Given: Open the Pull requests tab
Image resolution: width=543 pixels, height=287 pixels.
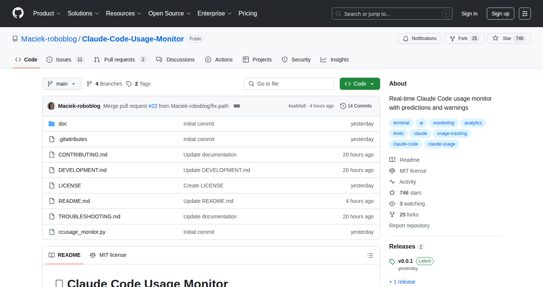Looking at the screenshot, I should click(x=120, y=60).
